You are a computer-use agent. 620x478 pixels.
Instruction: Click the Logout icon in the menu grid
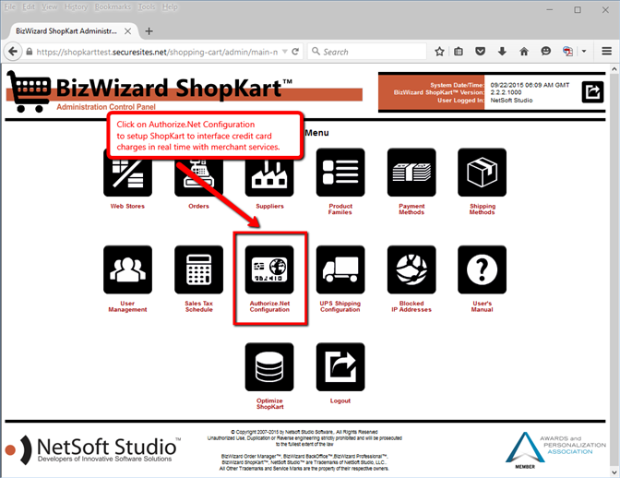(x=340, y=367)
